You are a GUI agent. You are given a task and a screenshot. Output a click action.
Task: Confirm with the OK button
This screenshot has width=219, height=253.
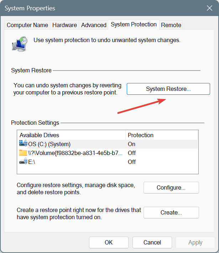pyautogui.click(x=109, y=242)
